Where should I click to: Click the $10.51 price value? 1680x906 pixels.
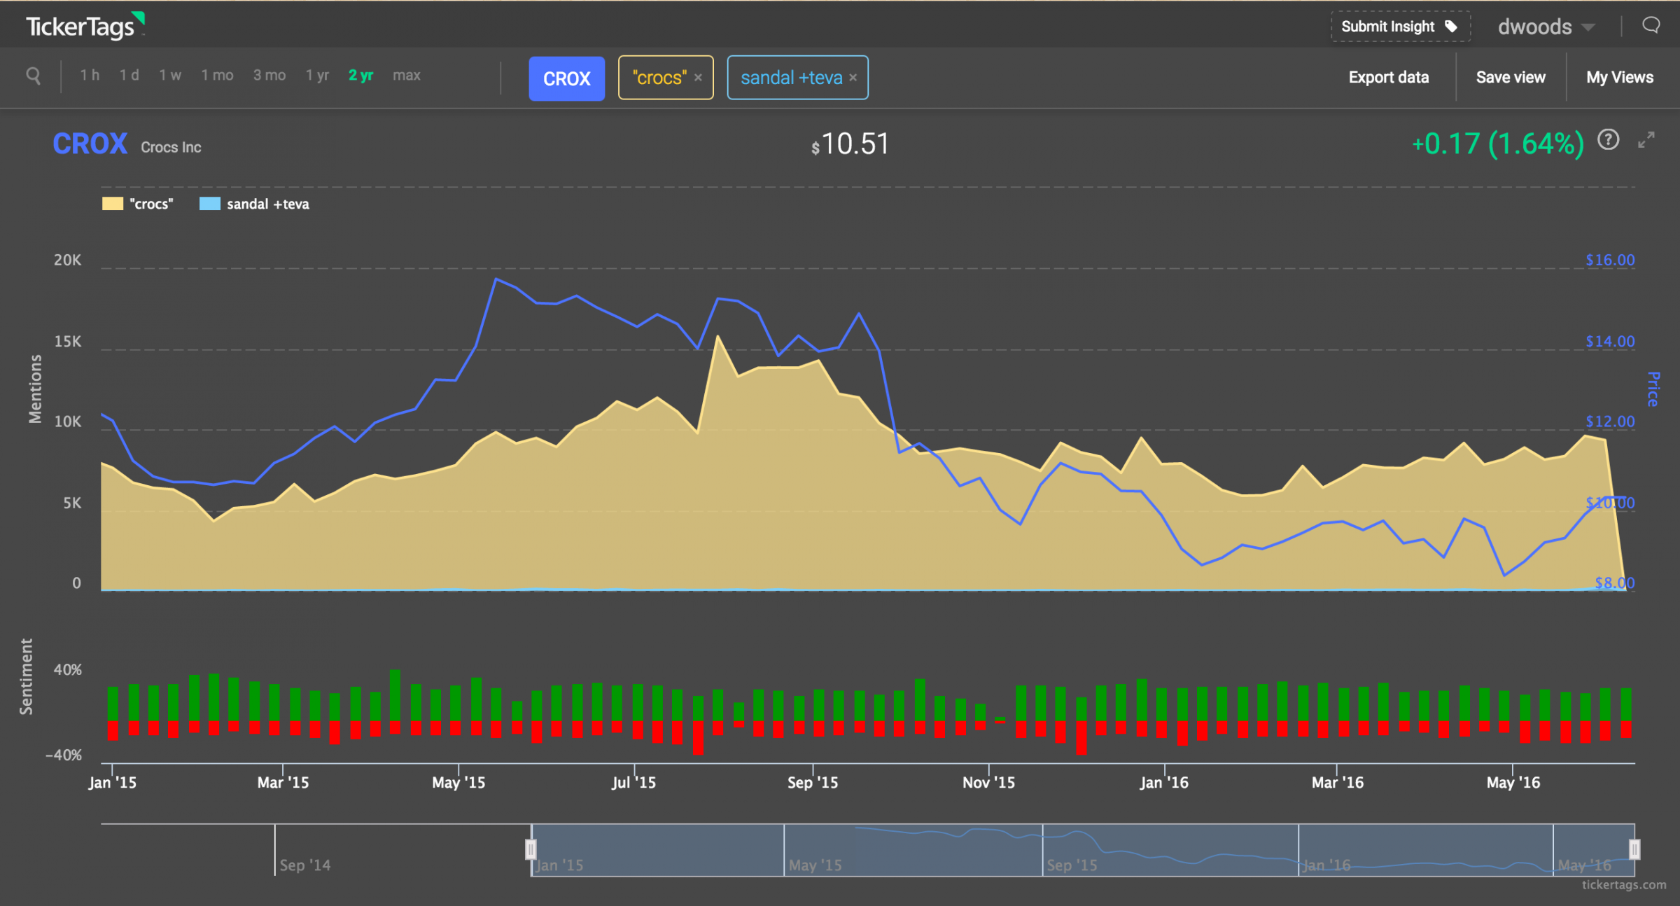coord(850,144)
